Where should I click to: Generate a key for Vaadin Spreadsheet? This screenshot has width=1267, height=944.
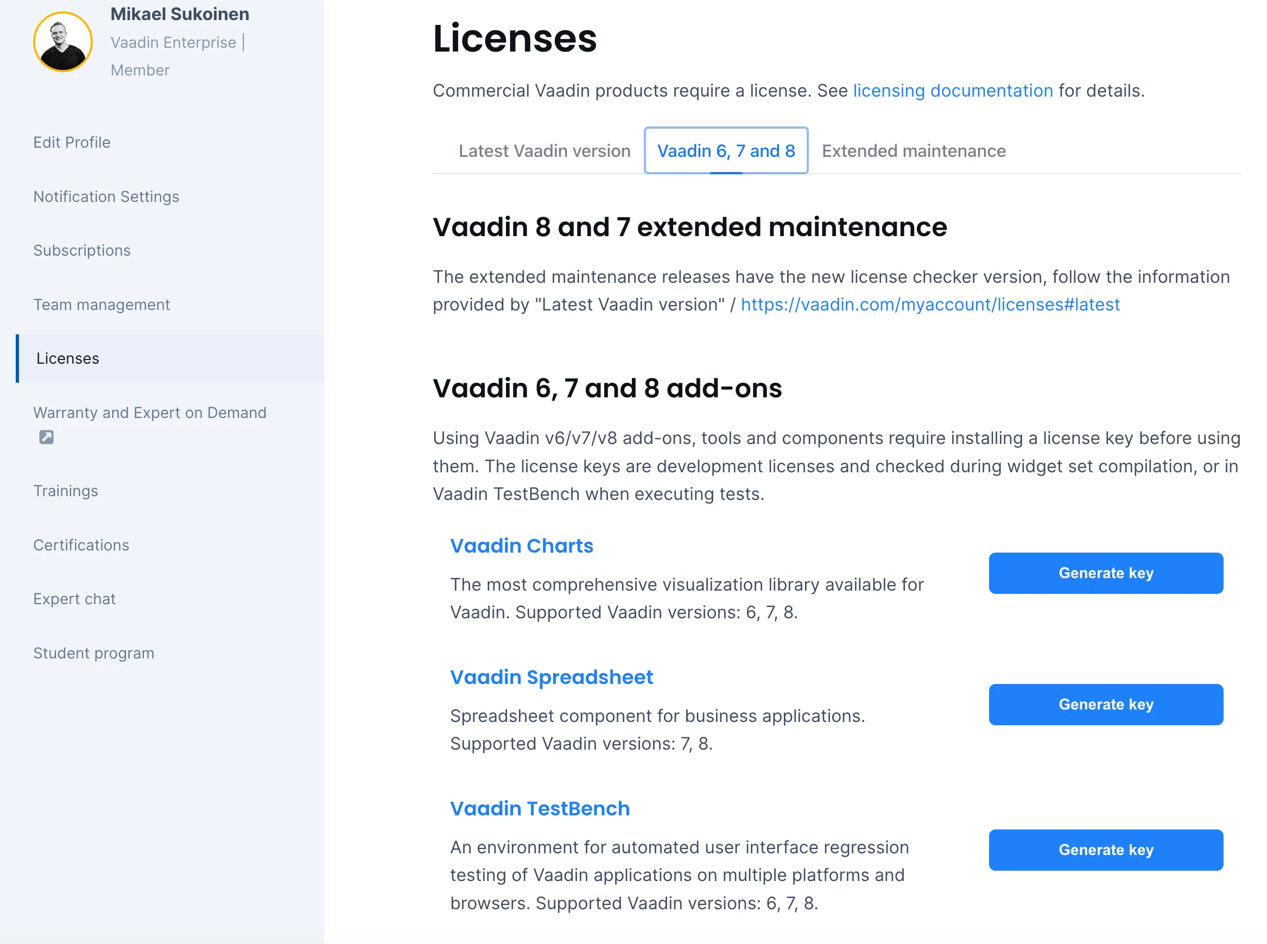click(1105, 704)
